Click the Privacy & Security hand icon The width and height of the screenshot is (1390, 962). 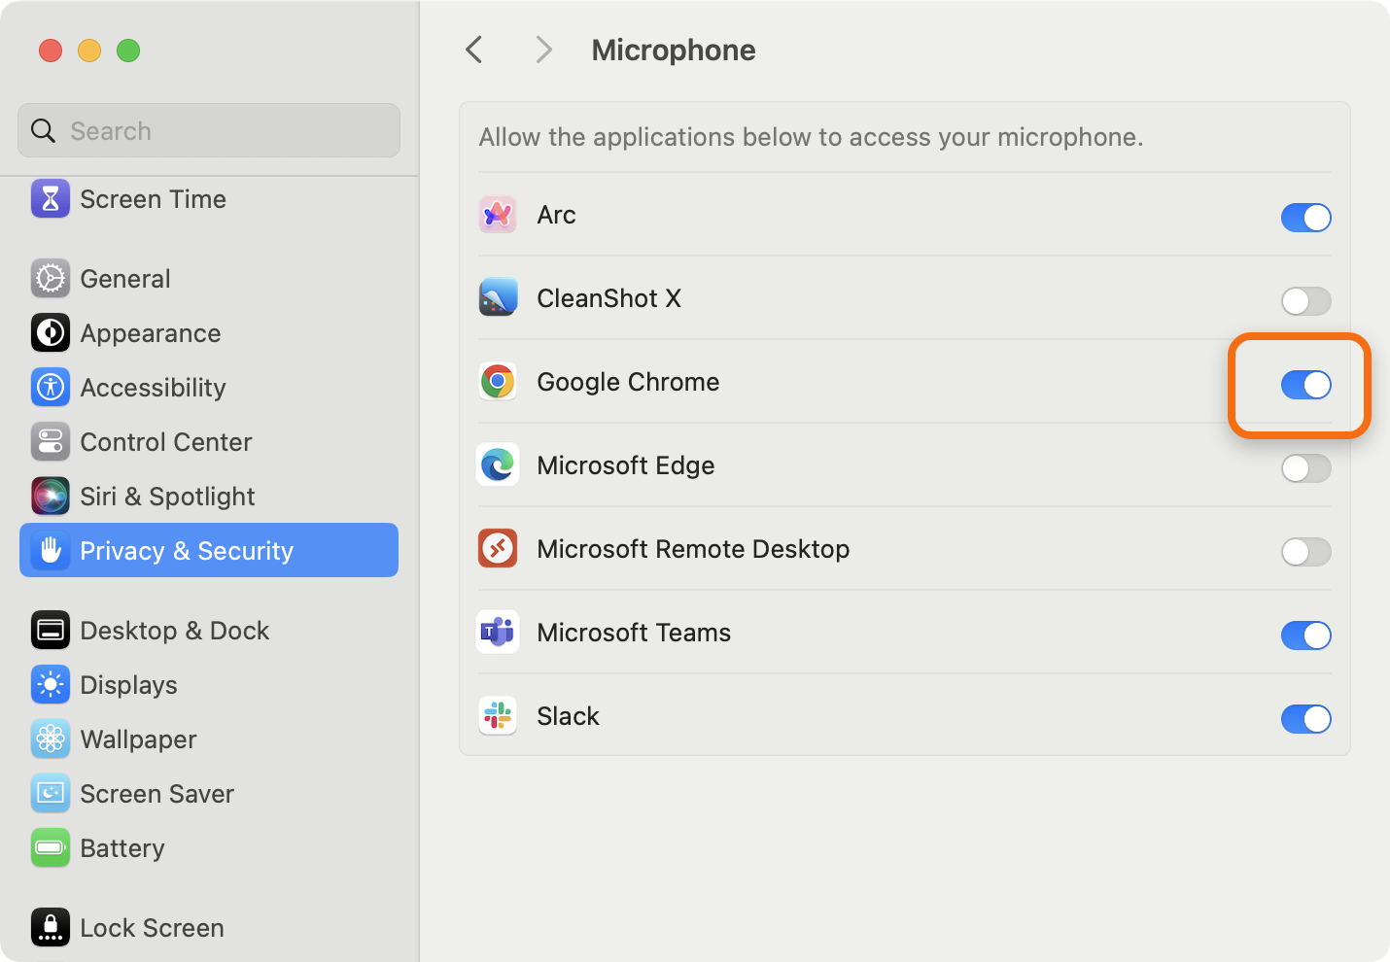point(51,550)
